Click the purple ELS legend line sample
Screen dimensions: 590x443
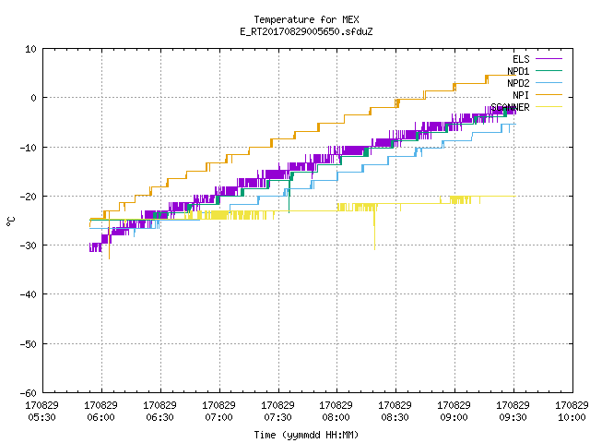[549, 59]
